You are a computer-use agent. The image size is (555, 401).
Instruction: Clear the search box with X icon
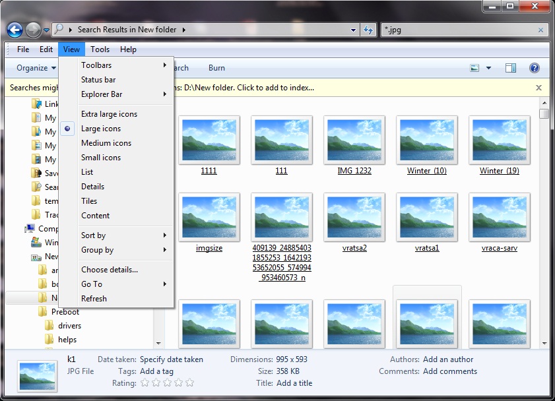(x=541, y=30)
